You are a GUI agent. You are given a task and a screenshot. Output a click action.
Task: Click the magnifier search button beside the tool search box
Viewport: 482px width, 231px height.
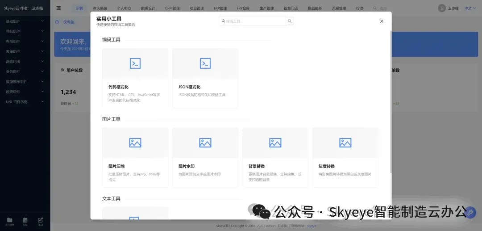tap(290, 21)
